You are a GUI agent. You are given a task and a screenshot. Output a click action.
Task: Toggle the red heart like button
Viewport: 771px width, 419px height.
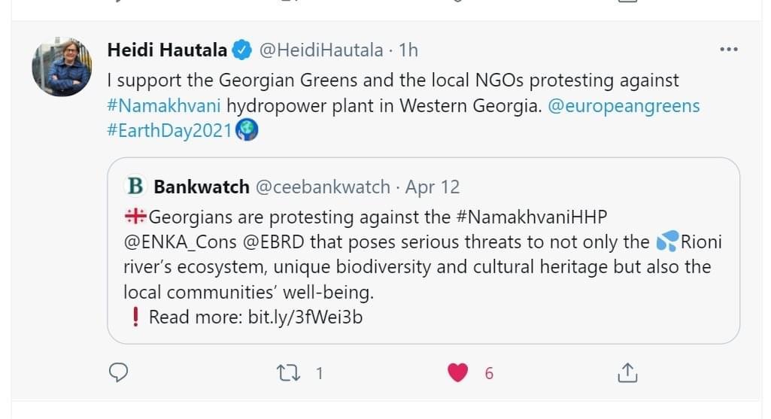tap(458, 372)
